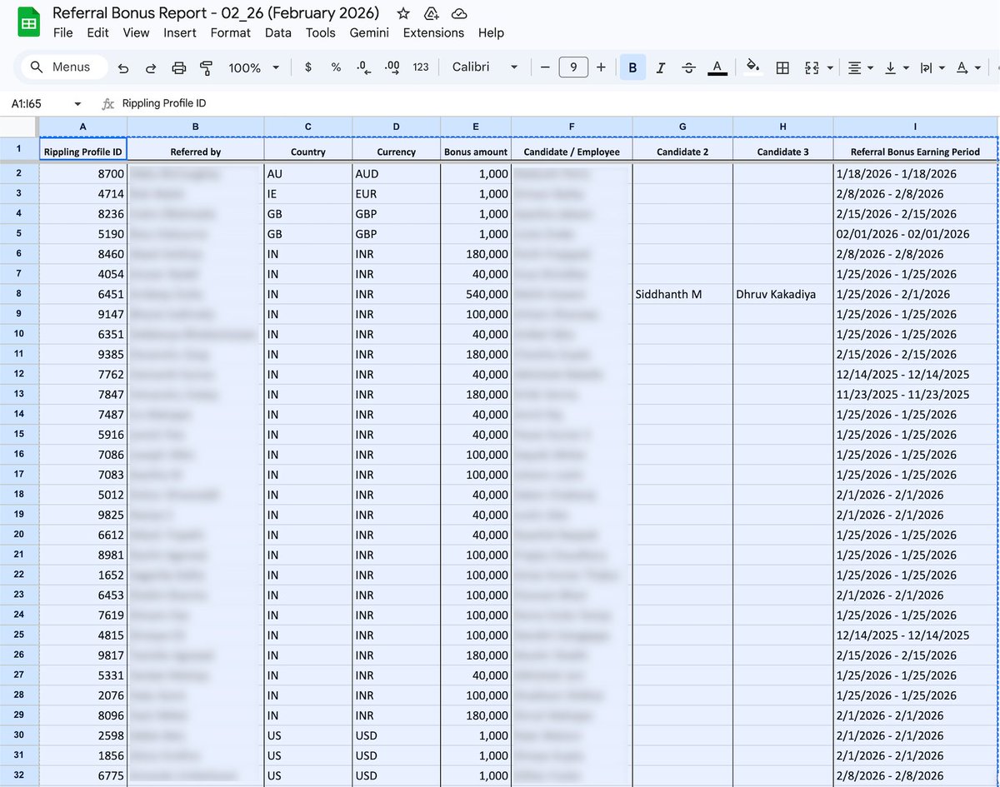Click the move-to-Drive folder icon
Viewport: 1000px width, 787px height.
point(431,13)
